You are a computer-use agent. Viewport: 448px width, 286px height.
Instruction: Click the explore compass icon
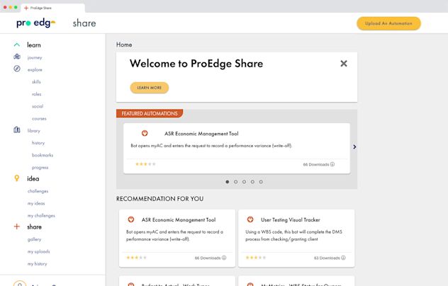tap(17, 69)
